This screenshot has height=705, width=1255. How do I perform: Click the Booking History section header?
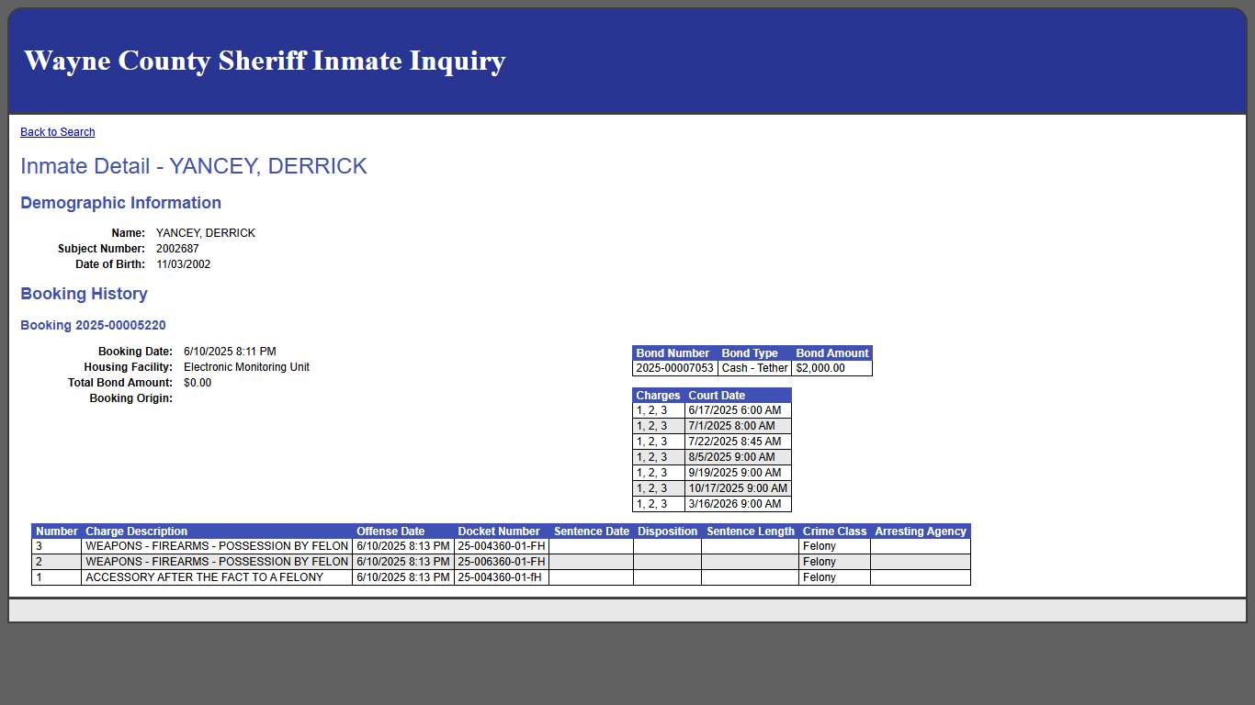[84, 294]
